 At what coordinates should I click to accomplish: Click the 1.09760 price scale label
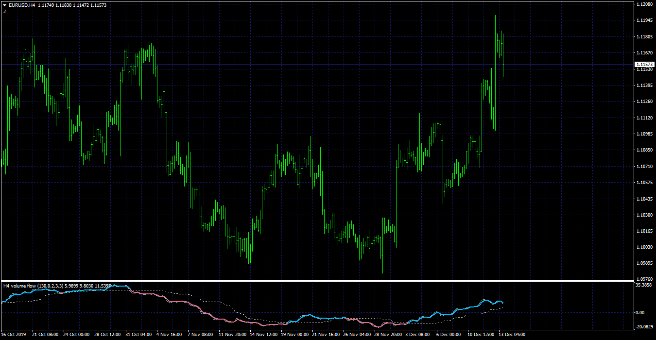644,279
